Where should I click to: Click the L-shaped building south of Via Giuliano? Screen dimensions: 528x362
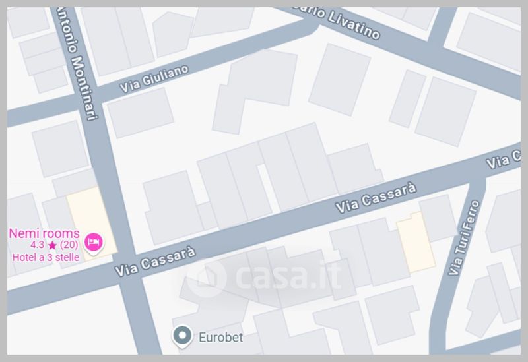point(255,92)
